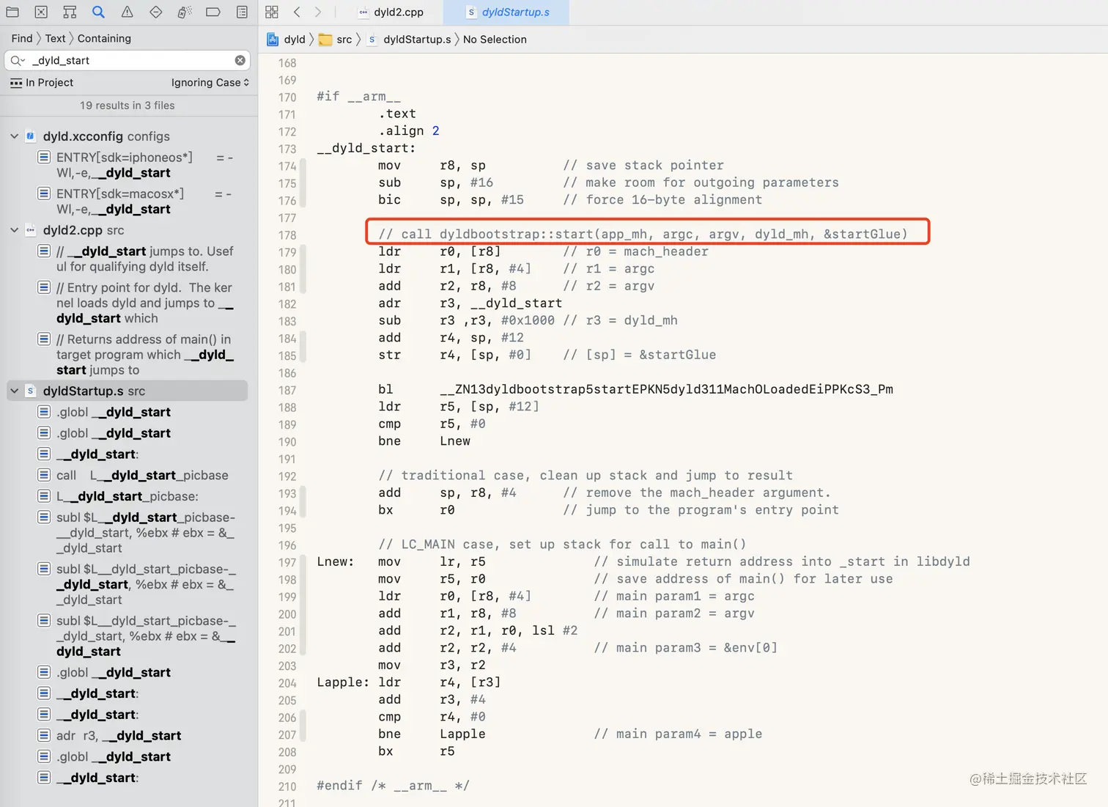Image resolution: width=1108 pixels, height=807 pixels.
Task: Click the '__dyld_start:' label on line 173
Action: pos(366,148)
